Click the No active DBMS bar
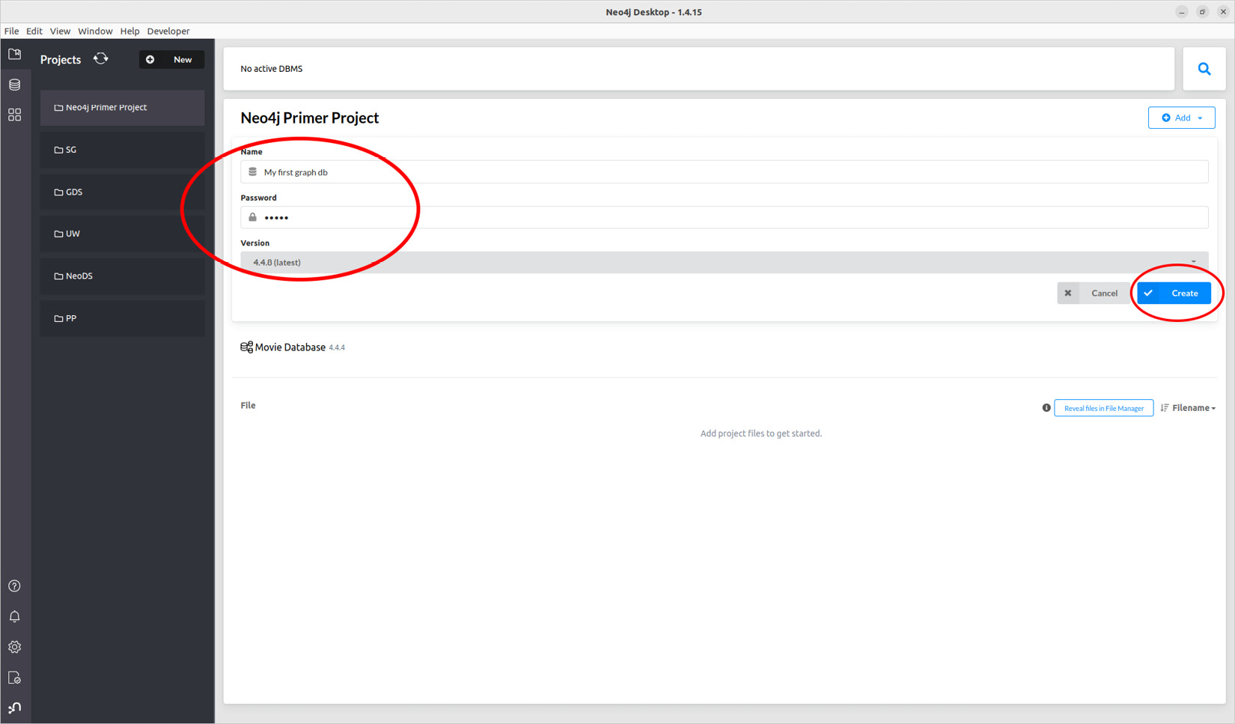 pos(698,69)
